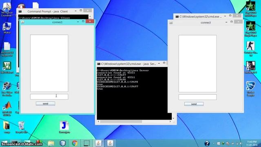261x147 pixels.
Task: Select the Mukul computer desktop icon
Action: pyautogui.click(x=7, y=28)
